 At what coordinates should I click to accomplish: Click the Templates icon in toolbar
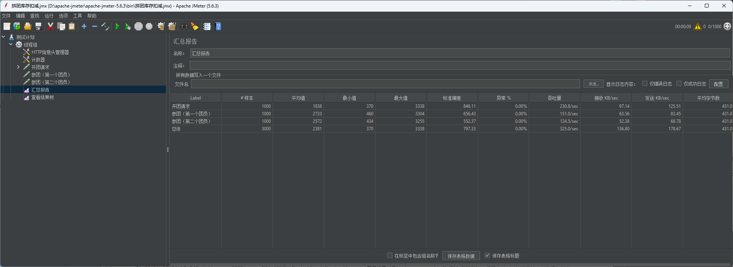click(17, 26)
